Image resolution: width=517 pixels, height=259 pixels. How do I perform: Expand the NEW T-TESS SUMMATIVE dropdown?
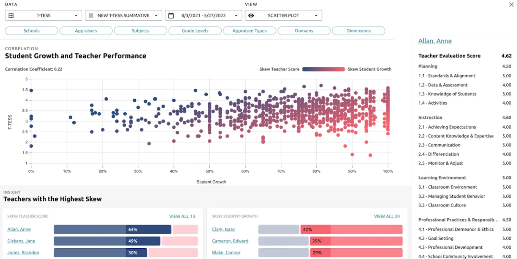[x=157, y=15]
